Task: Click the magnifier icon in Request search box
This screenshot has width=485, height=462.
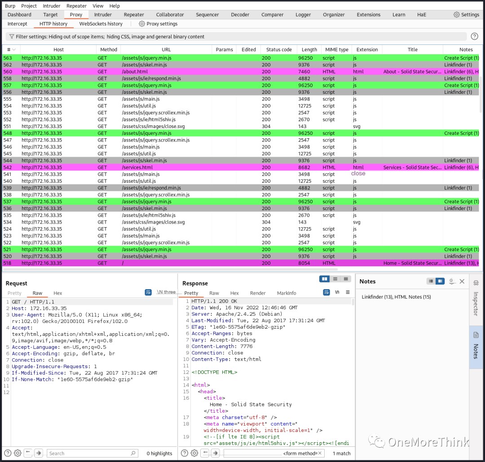Action: 133,453
